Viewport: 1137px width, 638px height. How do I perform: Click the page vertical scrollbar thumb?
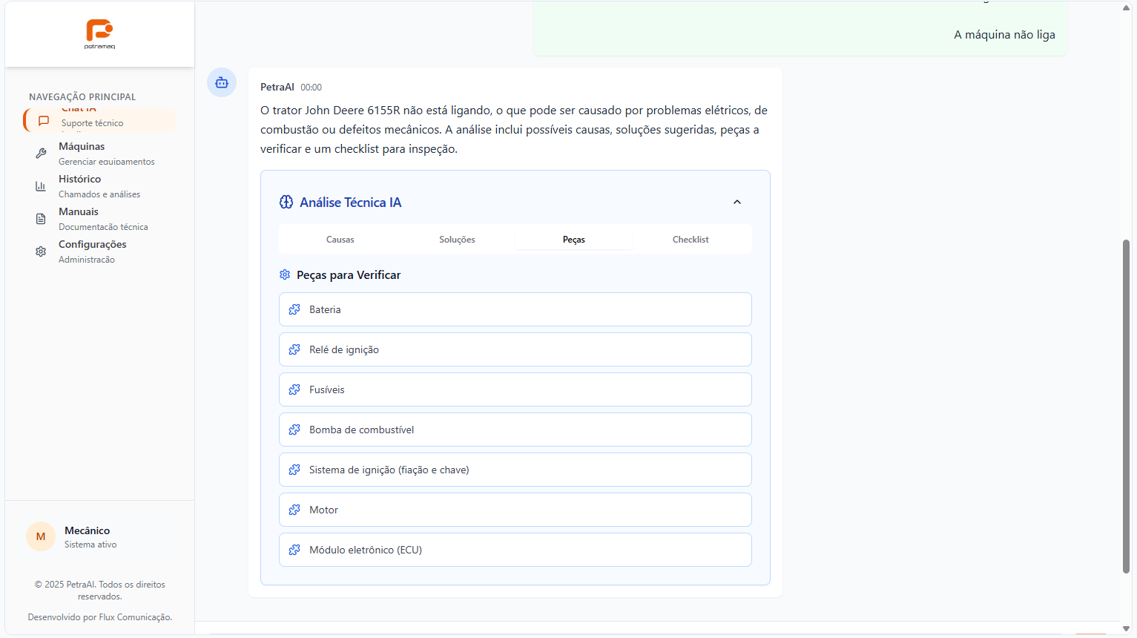pos(1126,407)
